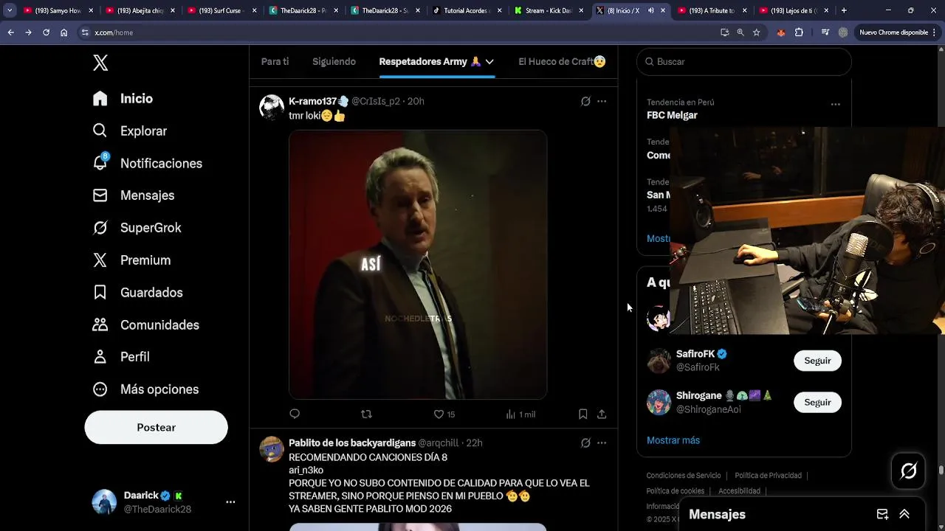Screen dimensions: 945x531
Task: Bookmark this page star icon
Action: pos(756,32)
